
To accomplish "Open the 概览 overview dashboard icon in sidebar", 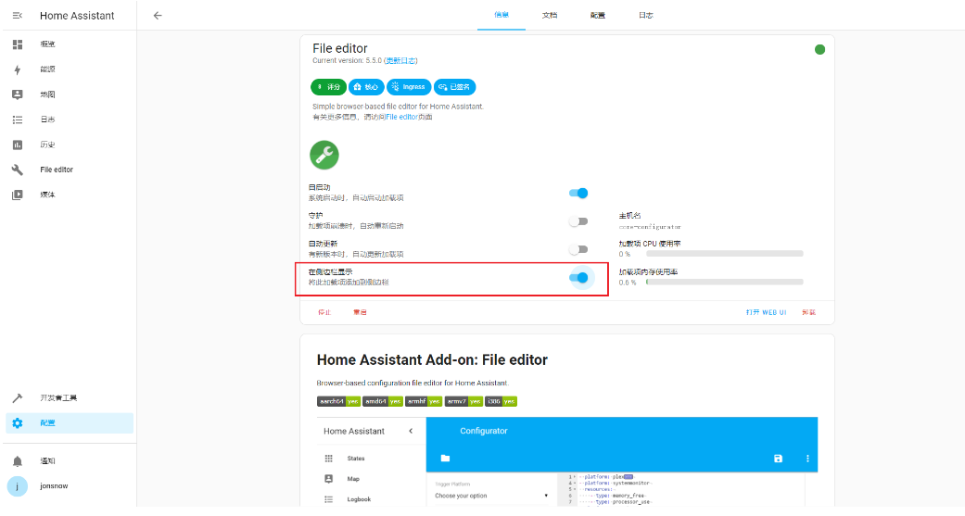I will pyautogui.click(x=18, y=44).
